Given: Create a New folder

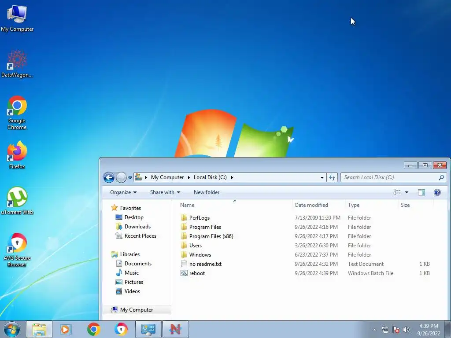Looking at the screenshot, I should [x=207, y=192].
